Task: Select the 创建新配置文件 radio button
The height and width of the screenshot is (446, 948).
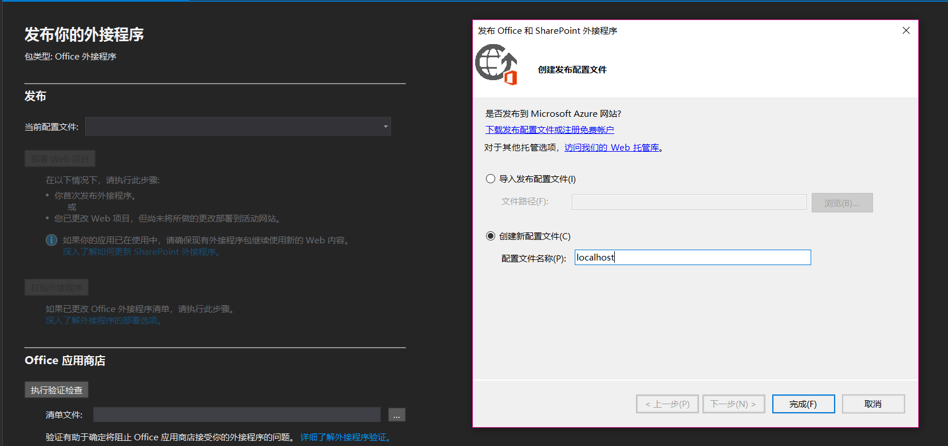Action: pyautogui.click(x=491, y=236)
